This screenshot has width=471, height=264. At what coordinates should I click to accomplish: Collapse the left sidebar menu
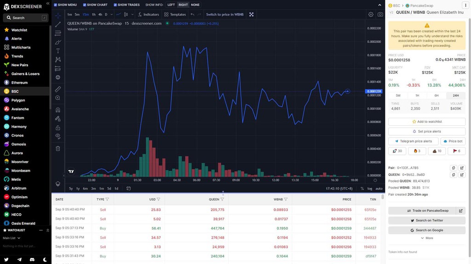(48, 4)
